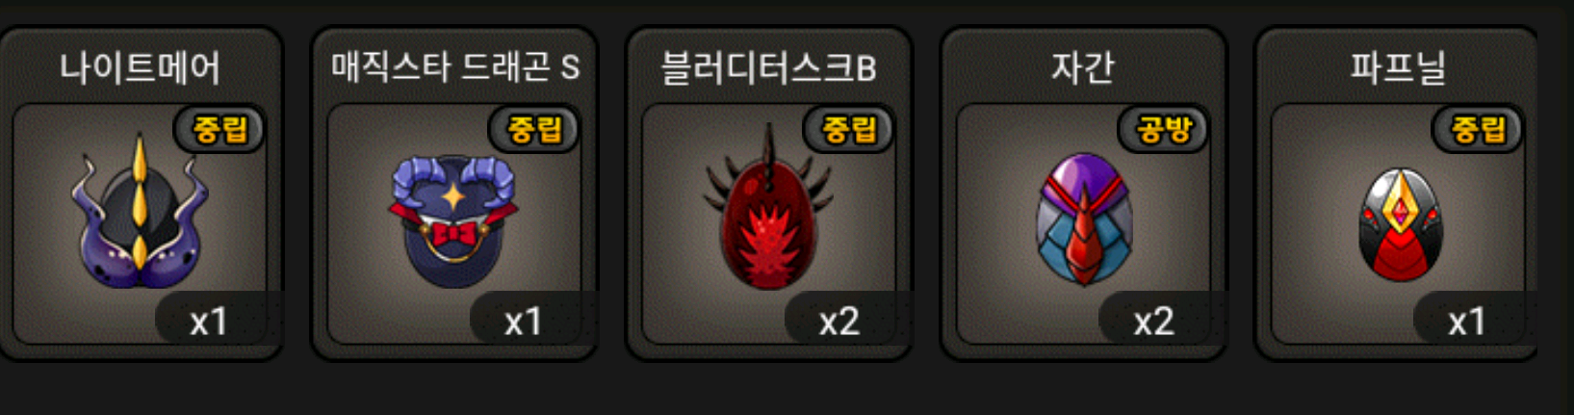Viewport: 1574px width, 415px height.
Task: Select the 파프닐 black-red egg icon
Action: click(1401, 225)
